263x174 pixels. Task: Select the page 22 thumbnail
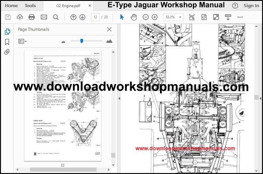click(63, 106)
